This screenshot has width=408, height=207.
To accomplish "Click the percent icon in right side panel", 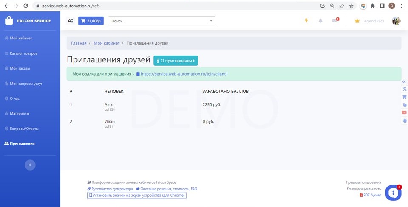I will click(404, 89).
